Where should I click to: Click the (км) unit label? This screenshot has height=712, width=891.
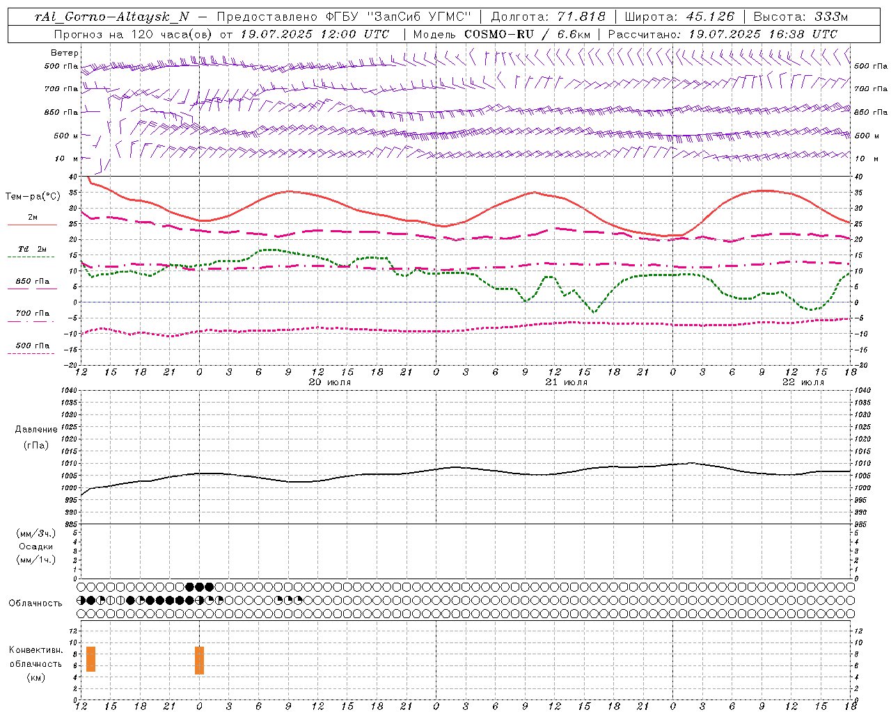click(x=36, y=677)
